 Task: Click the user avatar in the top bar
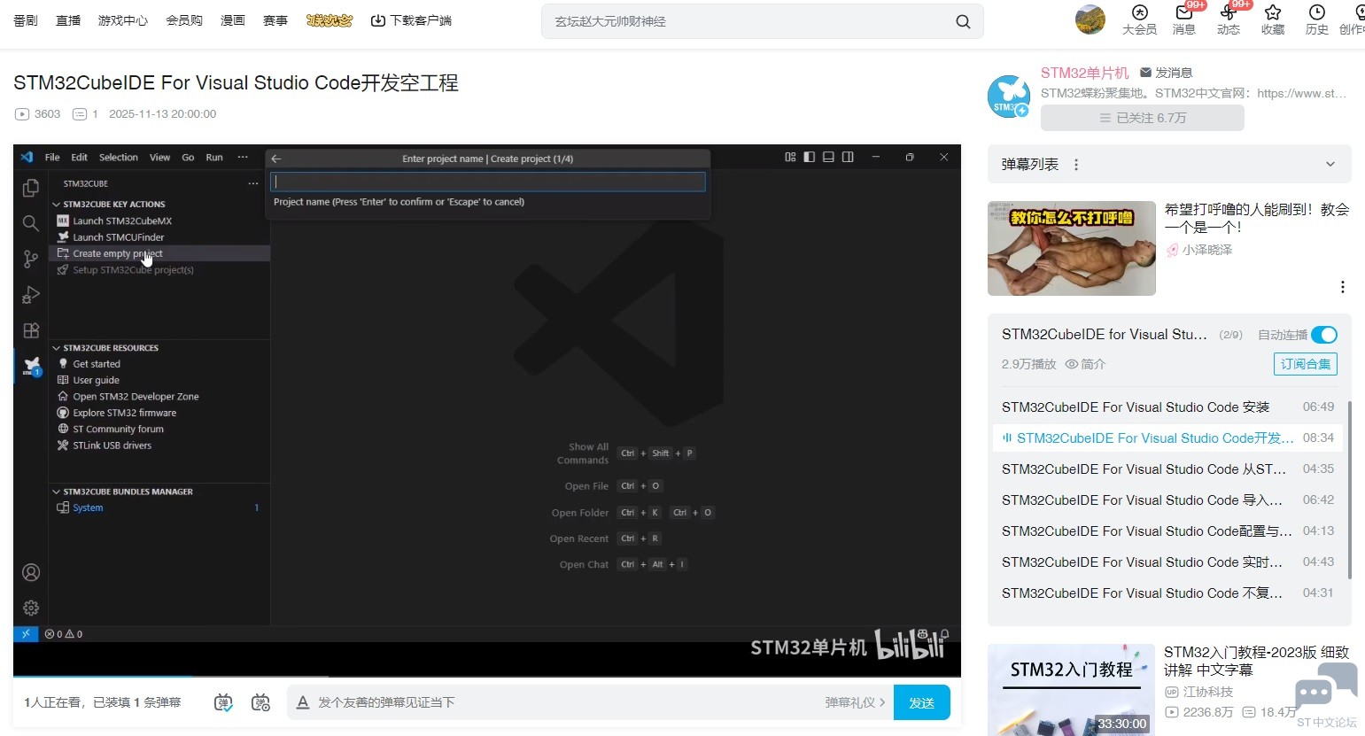coord(1090,19)
